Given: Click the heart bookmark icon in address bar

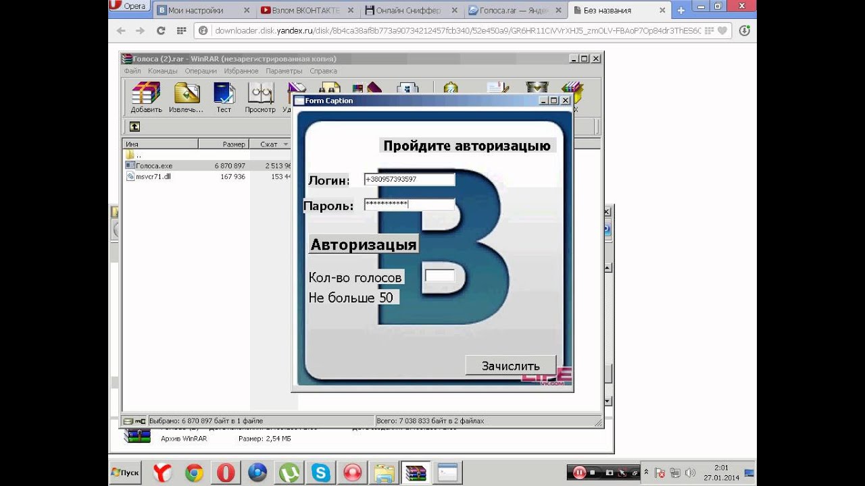Looking at the screenshot, I should pos(722,30).
